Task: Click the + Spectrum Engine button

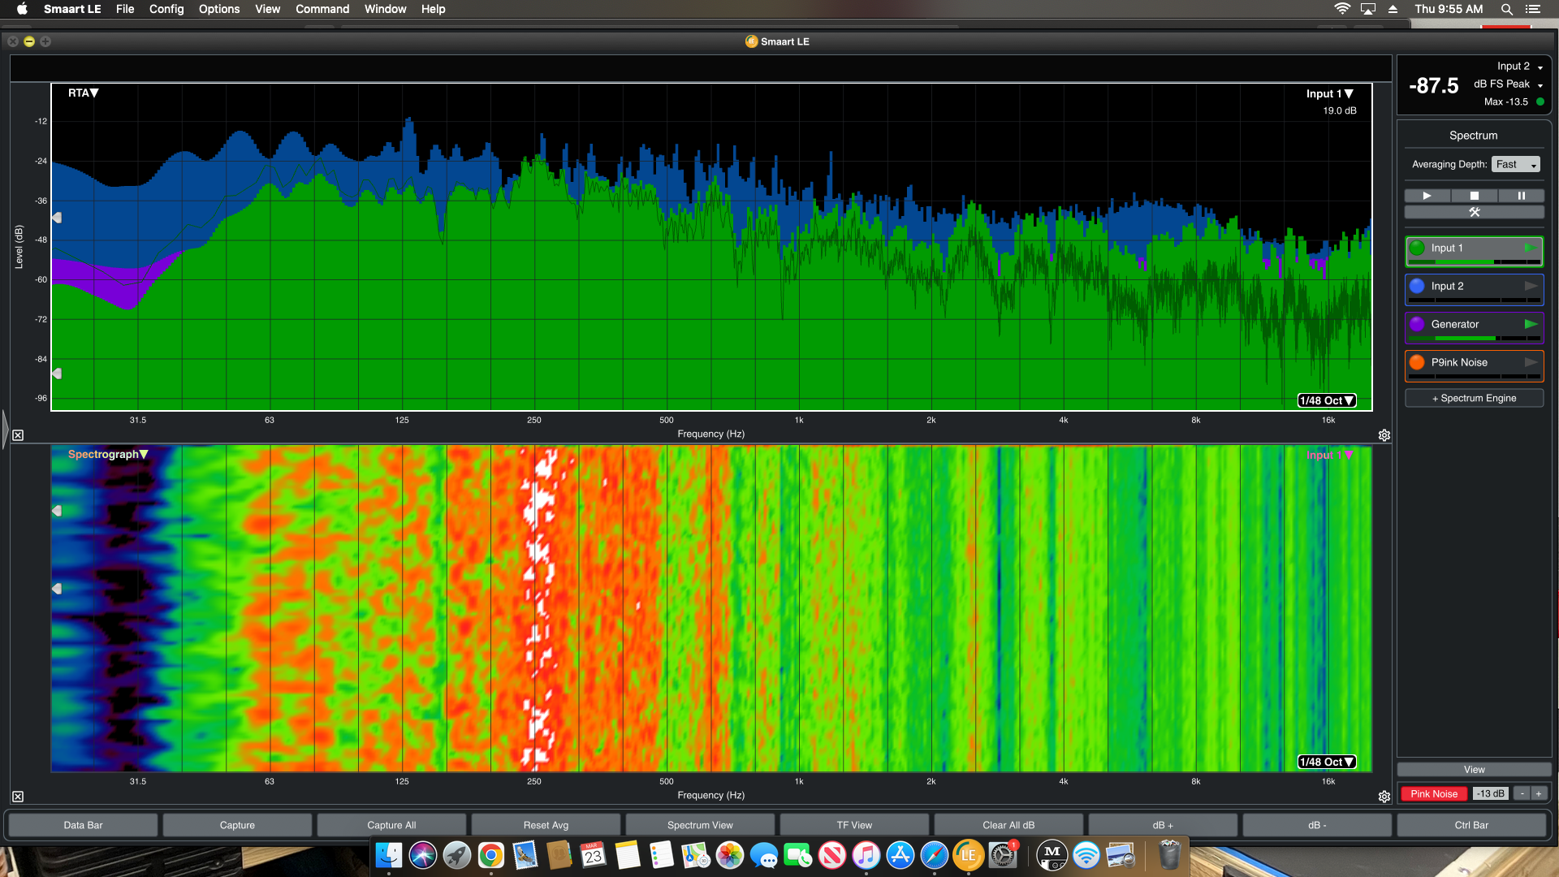Action: 1474,398
